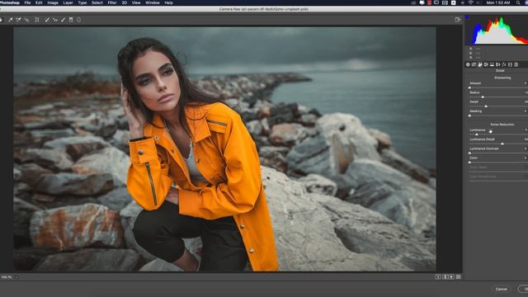Open the HSL Adjustments panel tab

486,64
